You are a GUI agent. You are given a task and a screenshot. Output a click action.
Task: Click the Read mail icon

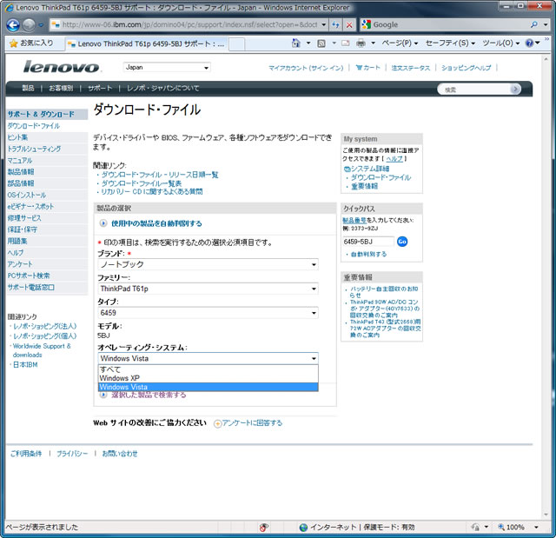coord(345,43)
